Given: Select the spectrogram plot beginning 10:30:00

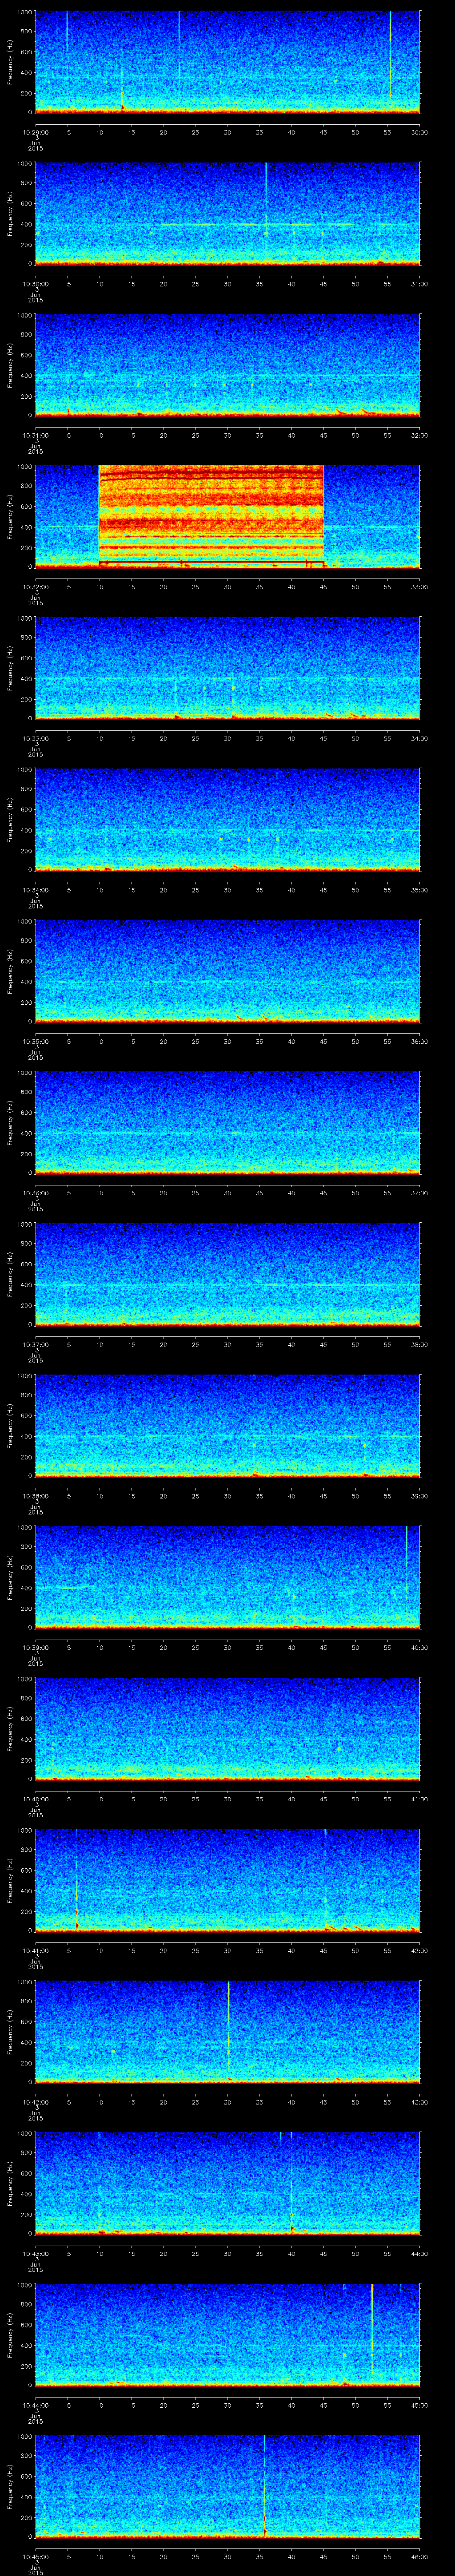Looking at the screenshot, I should pyautogui.click(x=227, y=213).
